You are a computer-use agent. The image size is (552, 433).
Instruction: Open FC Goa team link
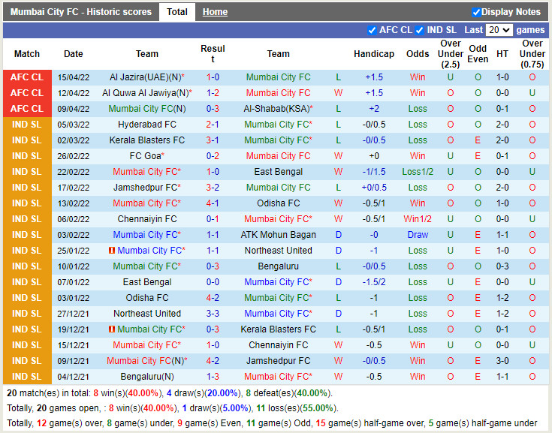pos(147,156)
